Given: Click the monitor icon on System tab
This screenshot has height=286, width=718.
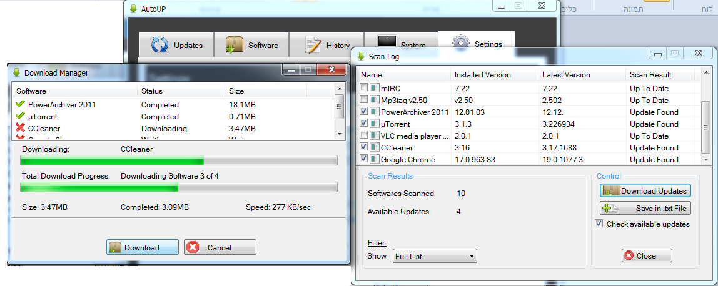Looking at the screenshot, I should pyautogui.click(x=387, y=42).
